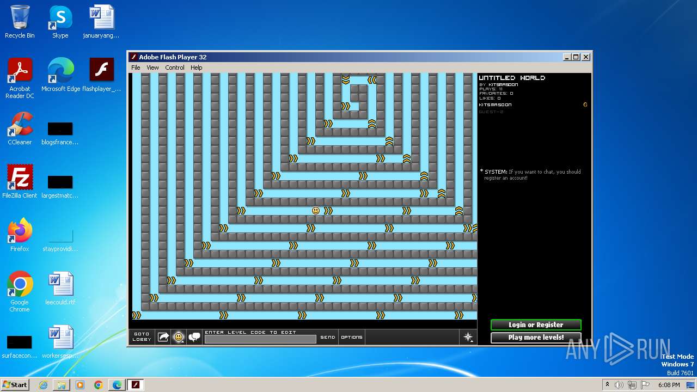Open Edge from taskbar
Image resolution: width=697 pixels, height=392 pixels.
point(117,385)
